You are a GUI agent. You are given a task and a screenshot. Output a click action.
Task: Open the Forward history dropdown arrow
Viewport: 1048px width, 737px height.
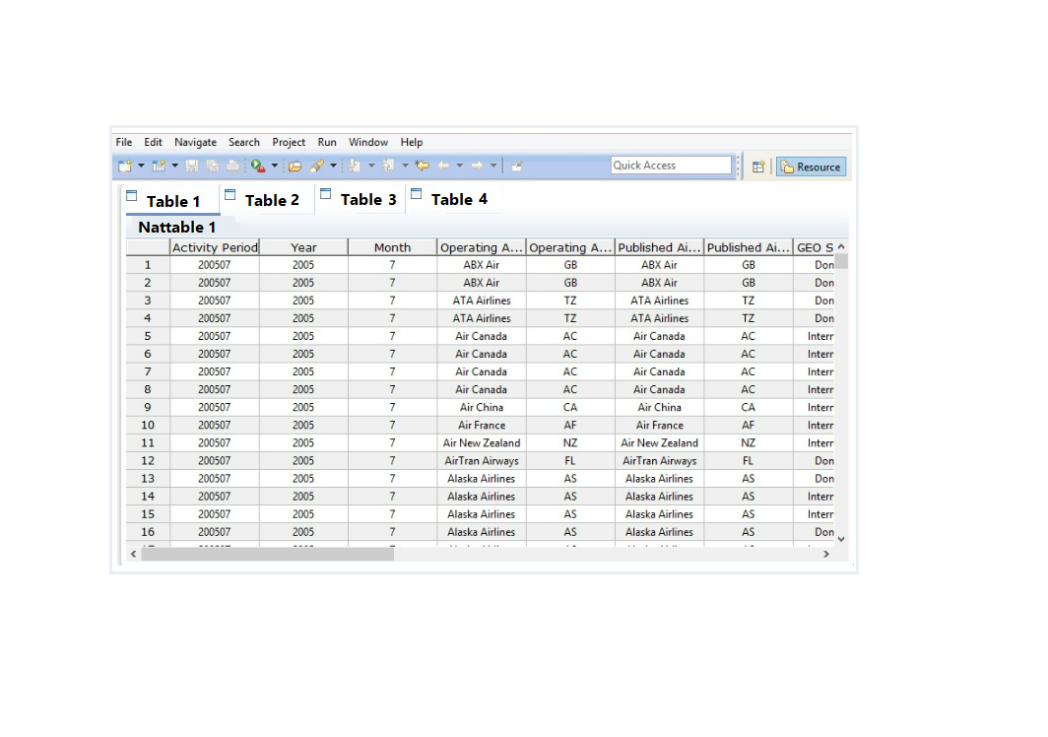pyautogui.click(x=493, y=166)
